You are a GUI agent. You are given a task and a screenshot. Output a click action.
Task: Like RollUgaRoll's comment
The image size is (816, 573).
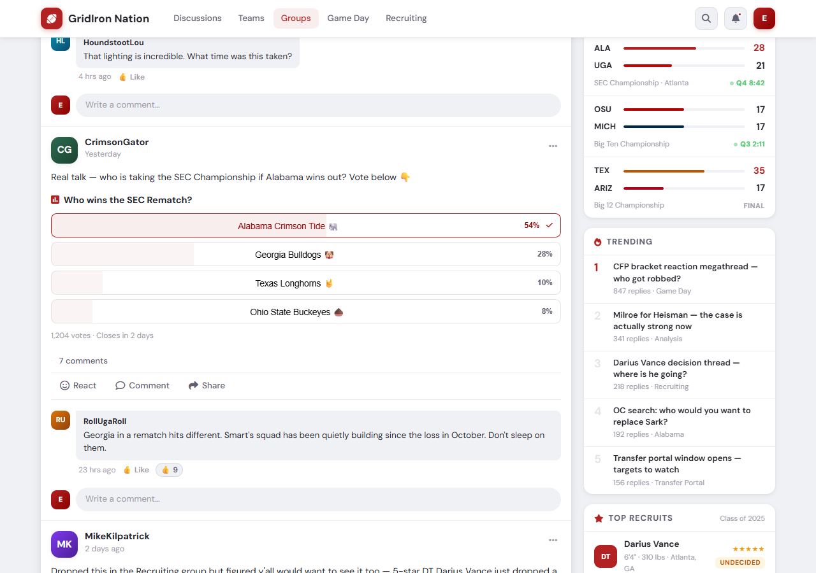(x=136, y=470)
